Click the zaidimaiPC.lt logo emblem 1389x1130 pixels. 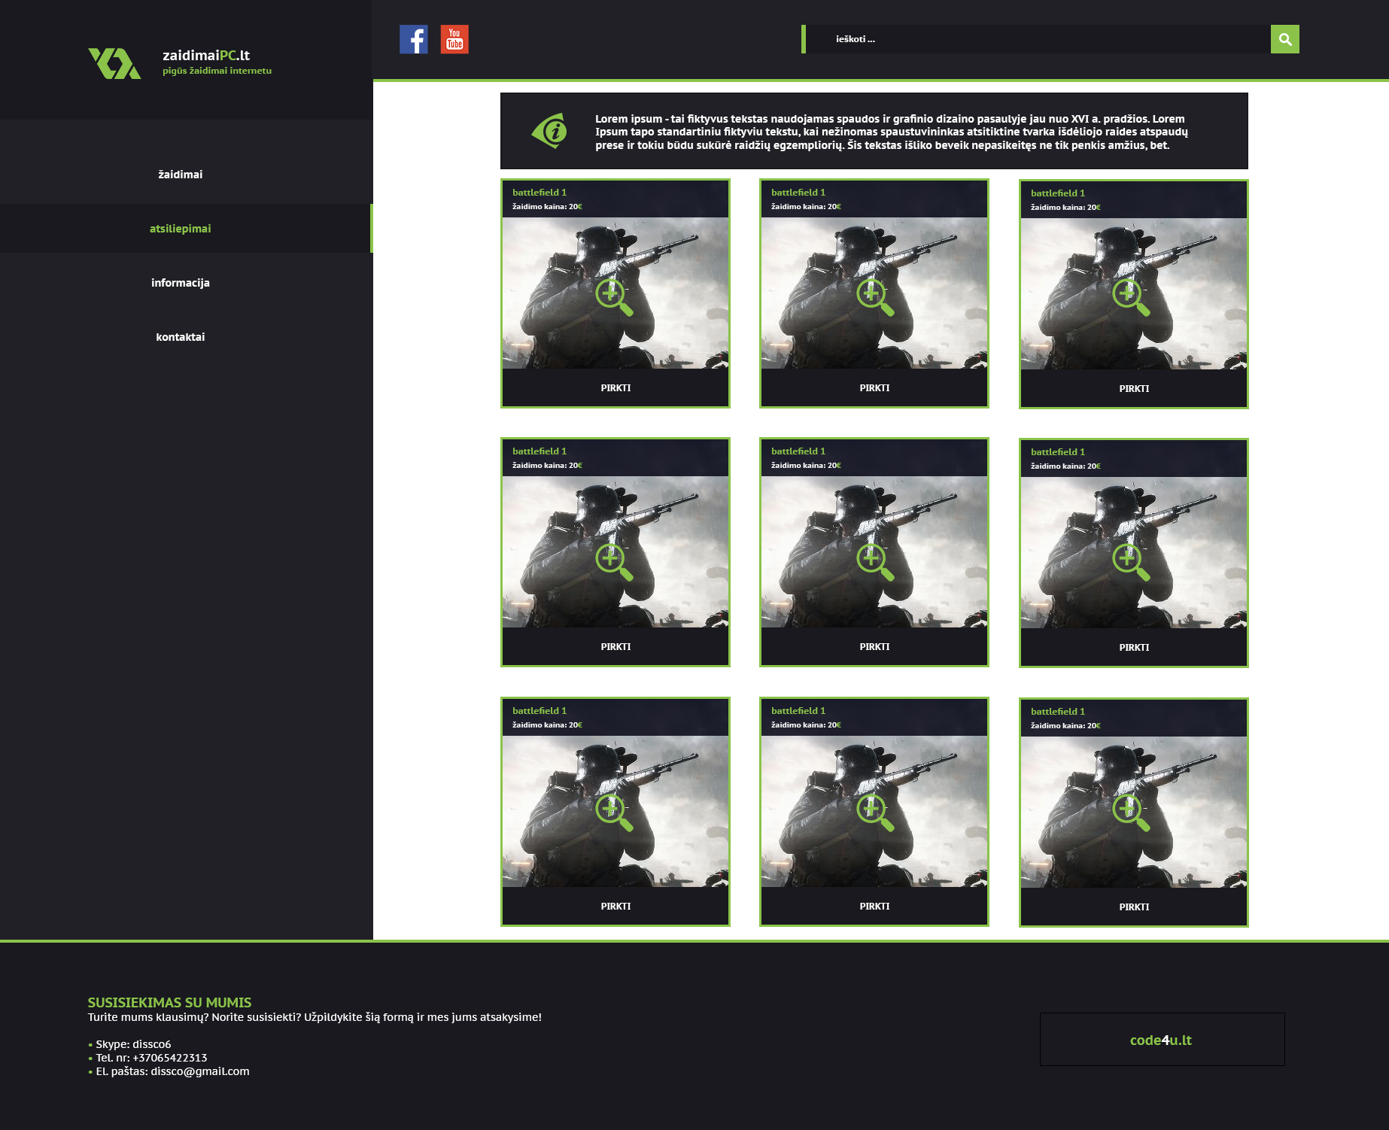[x=114, y=63]
